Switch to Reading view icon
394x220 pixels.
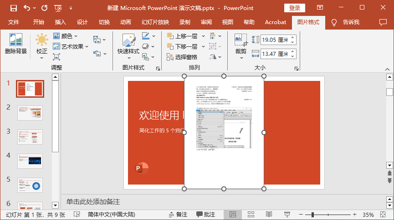[269, 215]
